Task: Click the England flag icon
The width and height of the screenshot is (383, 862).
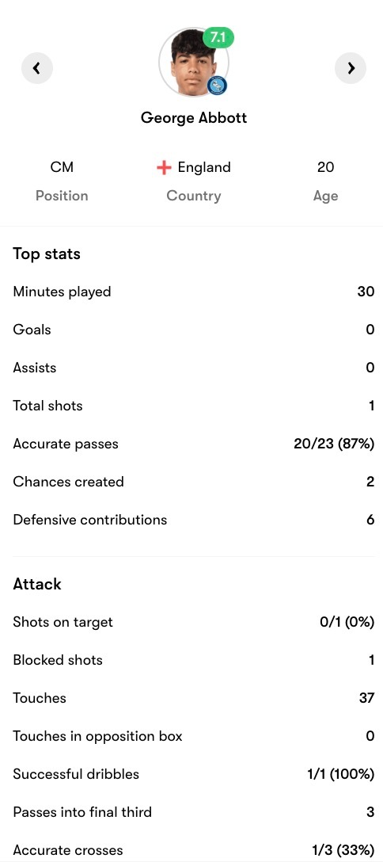Action: [164, 168]
